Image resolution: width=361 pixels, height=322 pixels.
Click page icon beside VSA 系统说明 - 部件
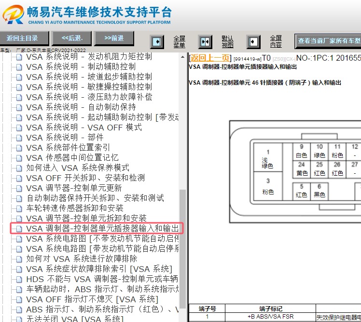click(19, 138)
